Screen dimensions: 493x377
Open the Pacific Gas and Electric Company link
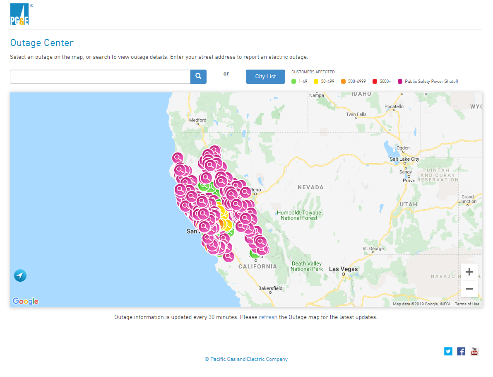click(x=246, y=359)
